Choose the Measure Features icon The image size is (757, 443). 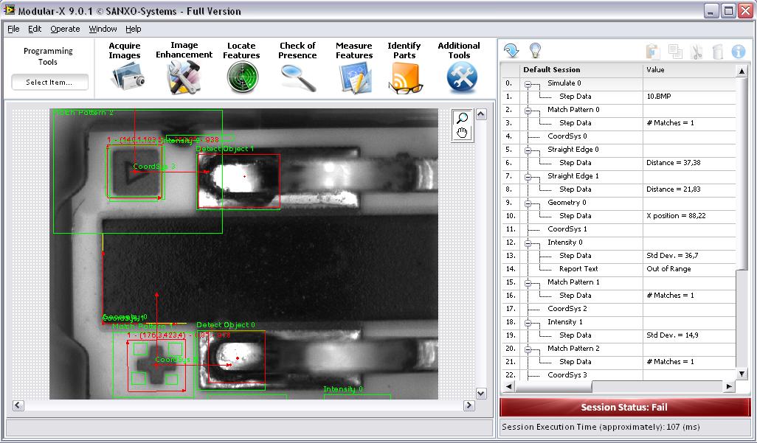[x=354, y=77]
